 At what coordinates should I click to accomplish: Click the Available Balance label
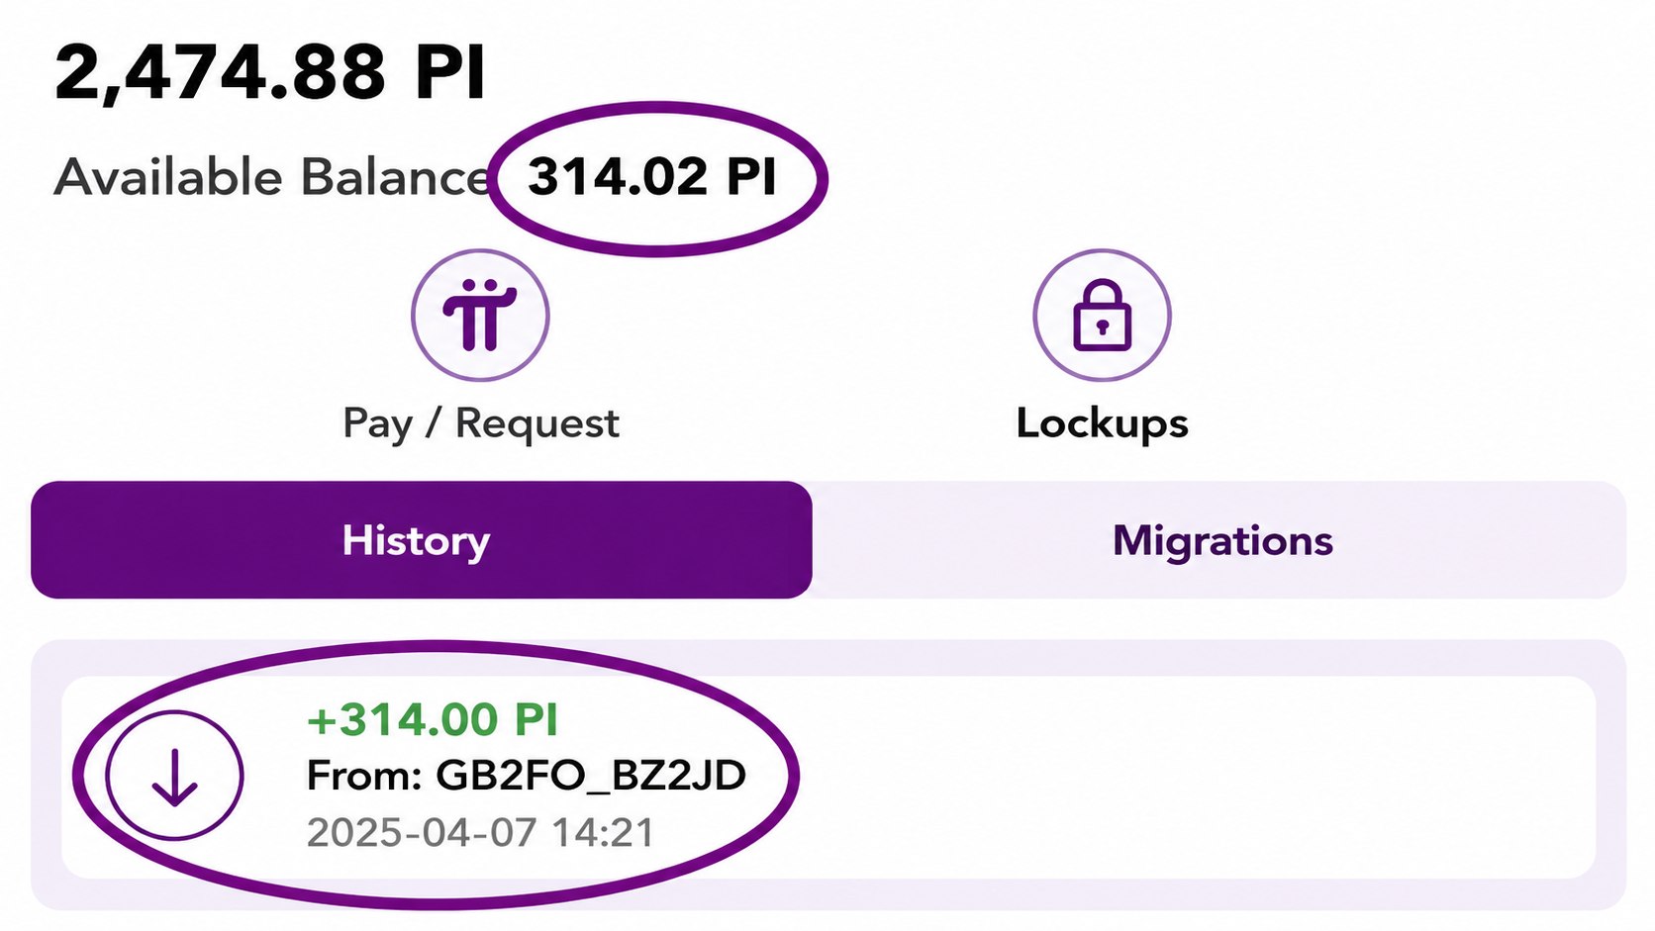[272, 178]
